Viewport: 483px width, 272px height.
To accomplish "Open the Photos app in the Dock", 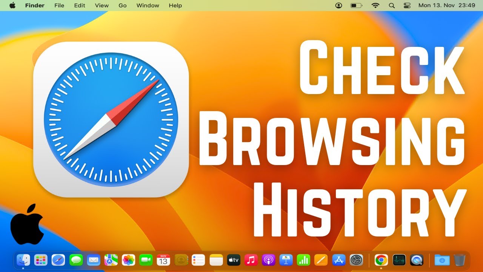I will pos(129,260).
